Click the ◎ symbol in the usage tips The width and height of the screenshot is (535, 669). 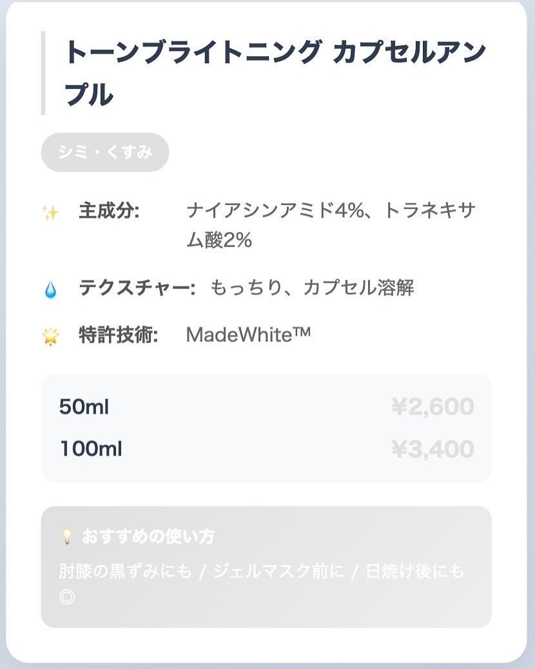(x=66, y=597)
